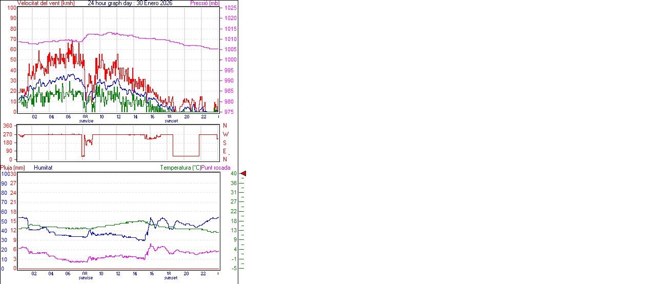The width and height of the screenshot is (656, 284).
Task: Click the sunrise marker under the bottom graph
Action: 86,278
